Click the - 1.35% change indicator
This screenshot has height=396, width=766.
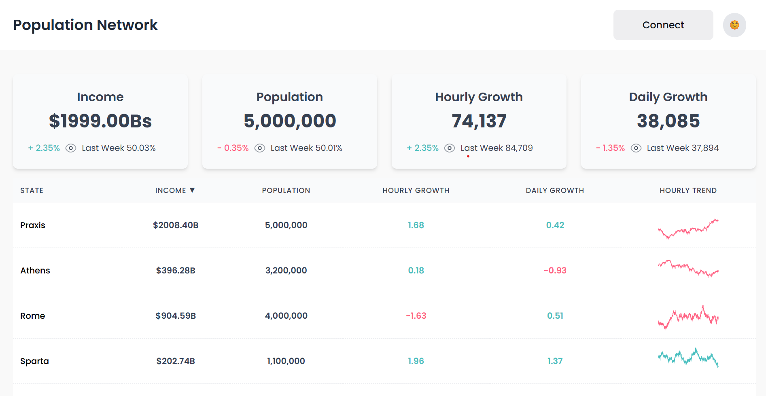click(x=610, y=148)
